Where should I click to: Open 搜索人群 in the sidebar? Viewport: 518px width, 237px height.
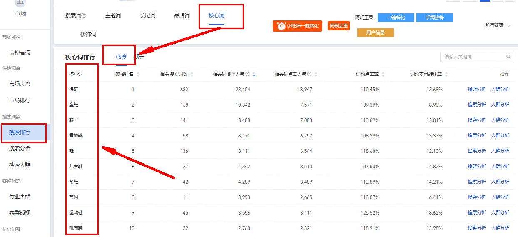point(20,165)
